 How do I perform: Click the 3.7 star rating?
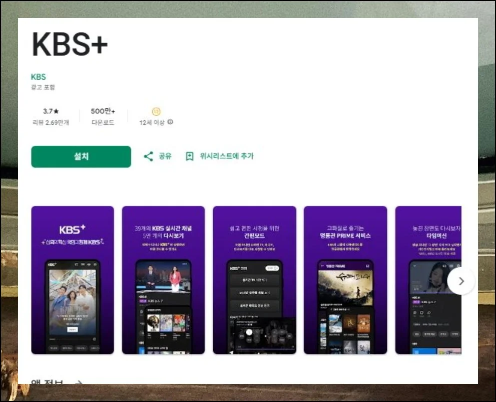pos(51,111)
